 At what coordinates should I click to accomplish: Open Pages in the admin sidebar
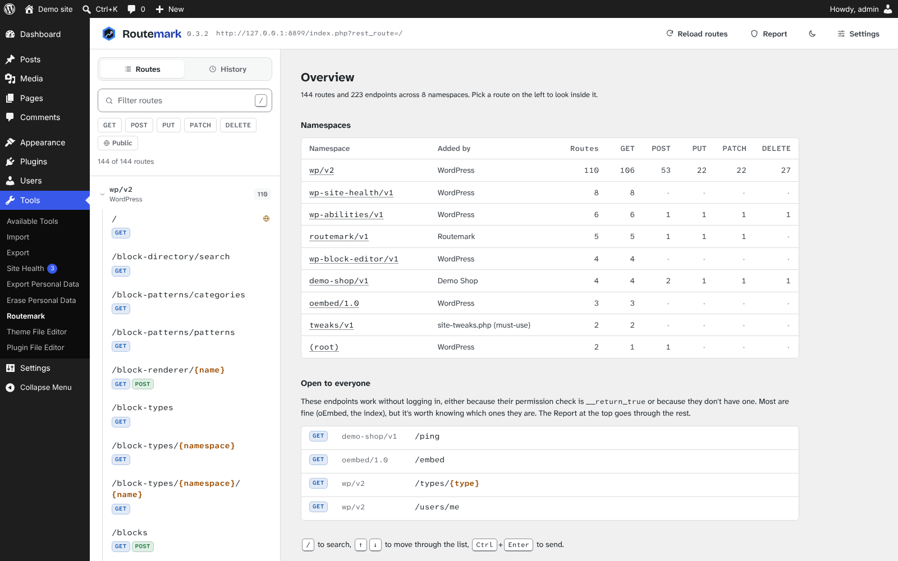(x=45, y=98)
